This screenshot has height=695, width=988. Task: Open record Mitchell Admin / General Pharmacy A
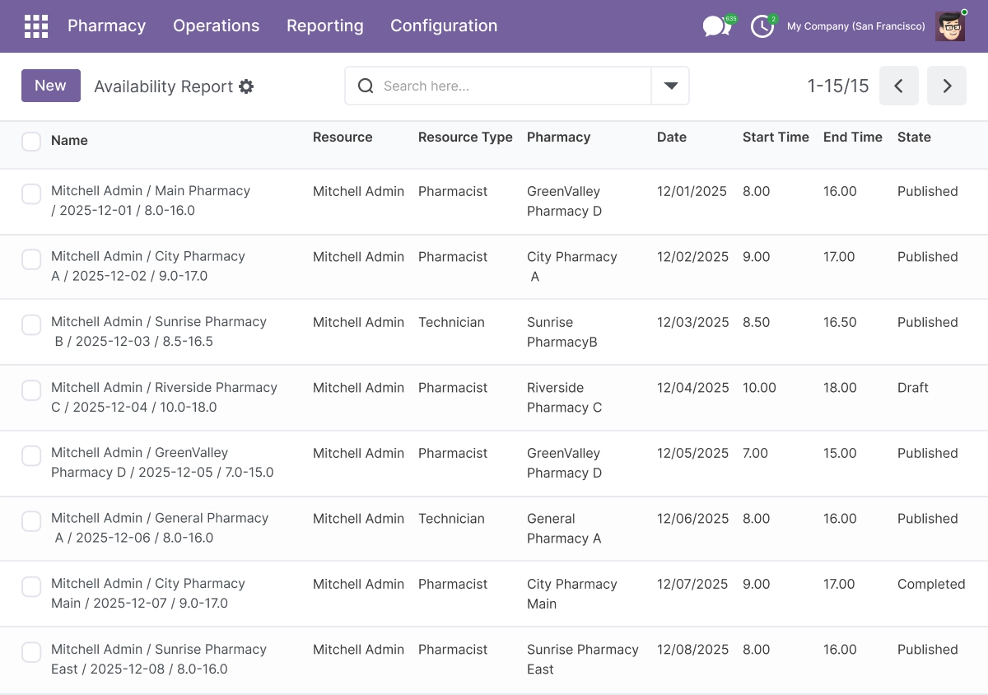click(x=160, y=528)
